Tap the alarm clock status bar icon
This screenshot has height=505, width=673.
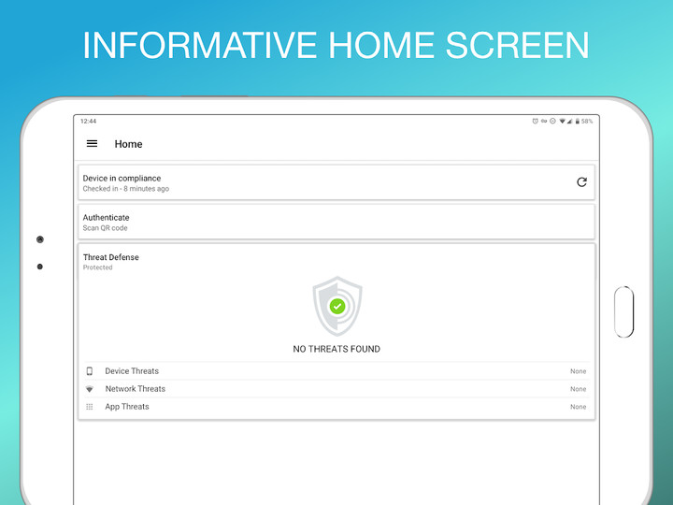536,122
